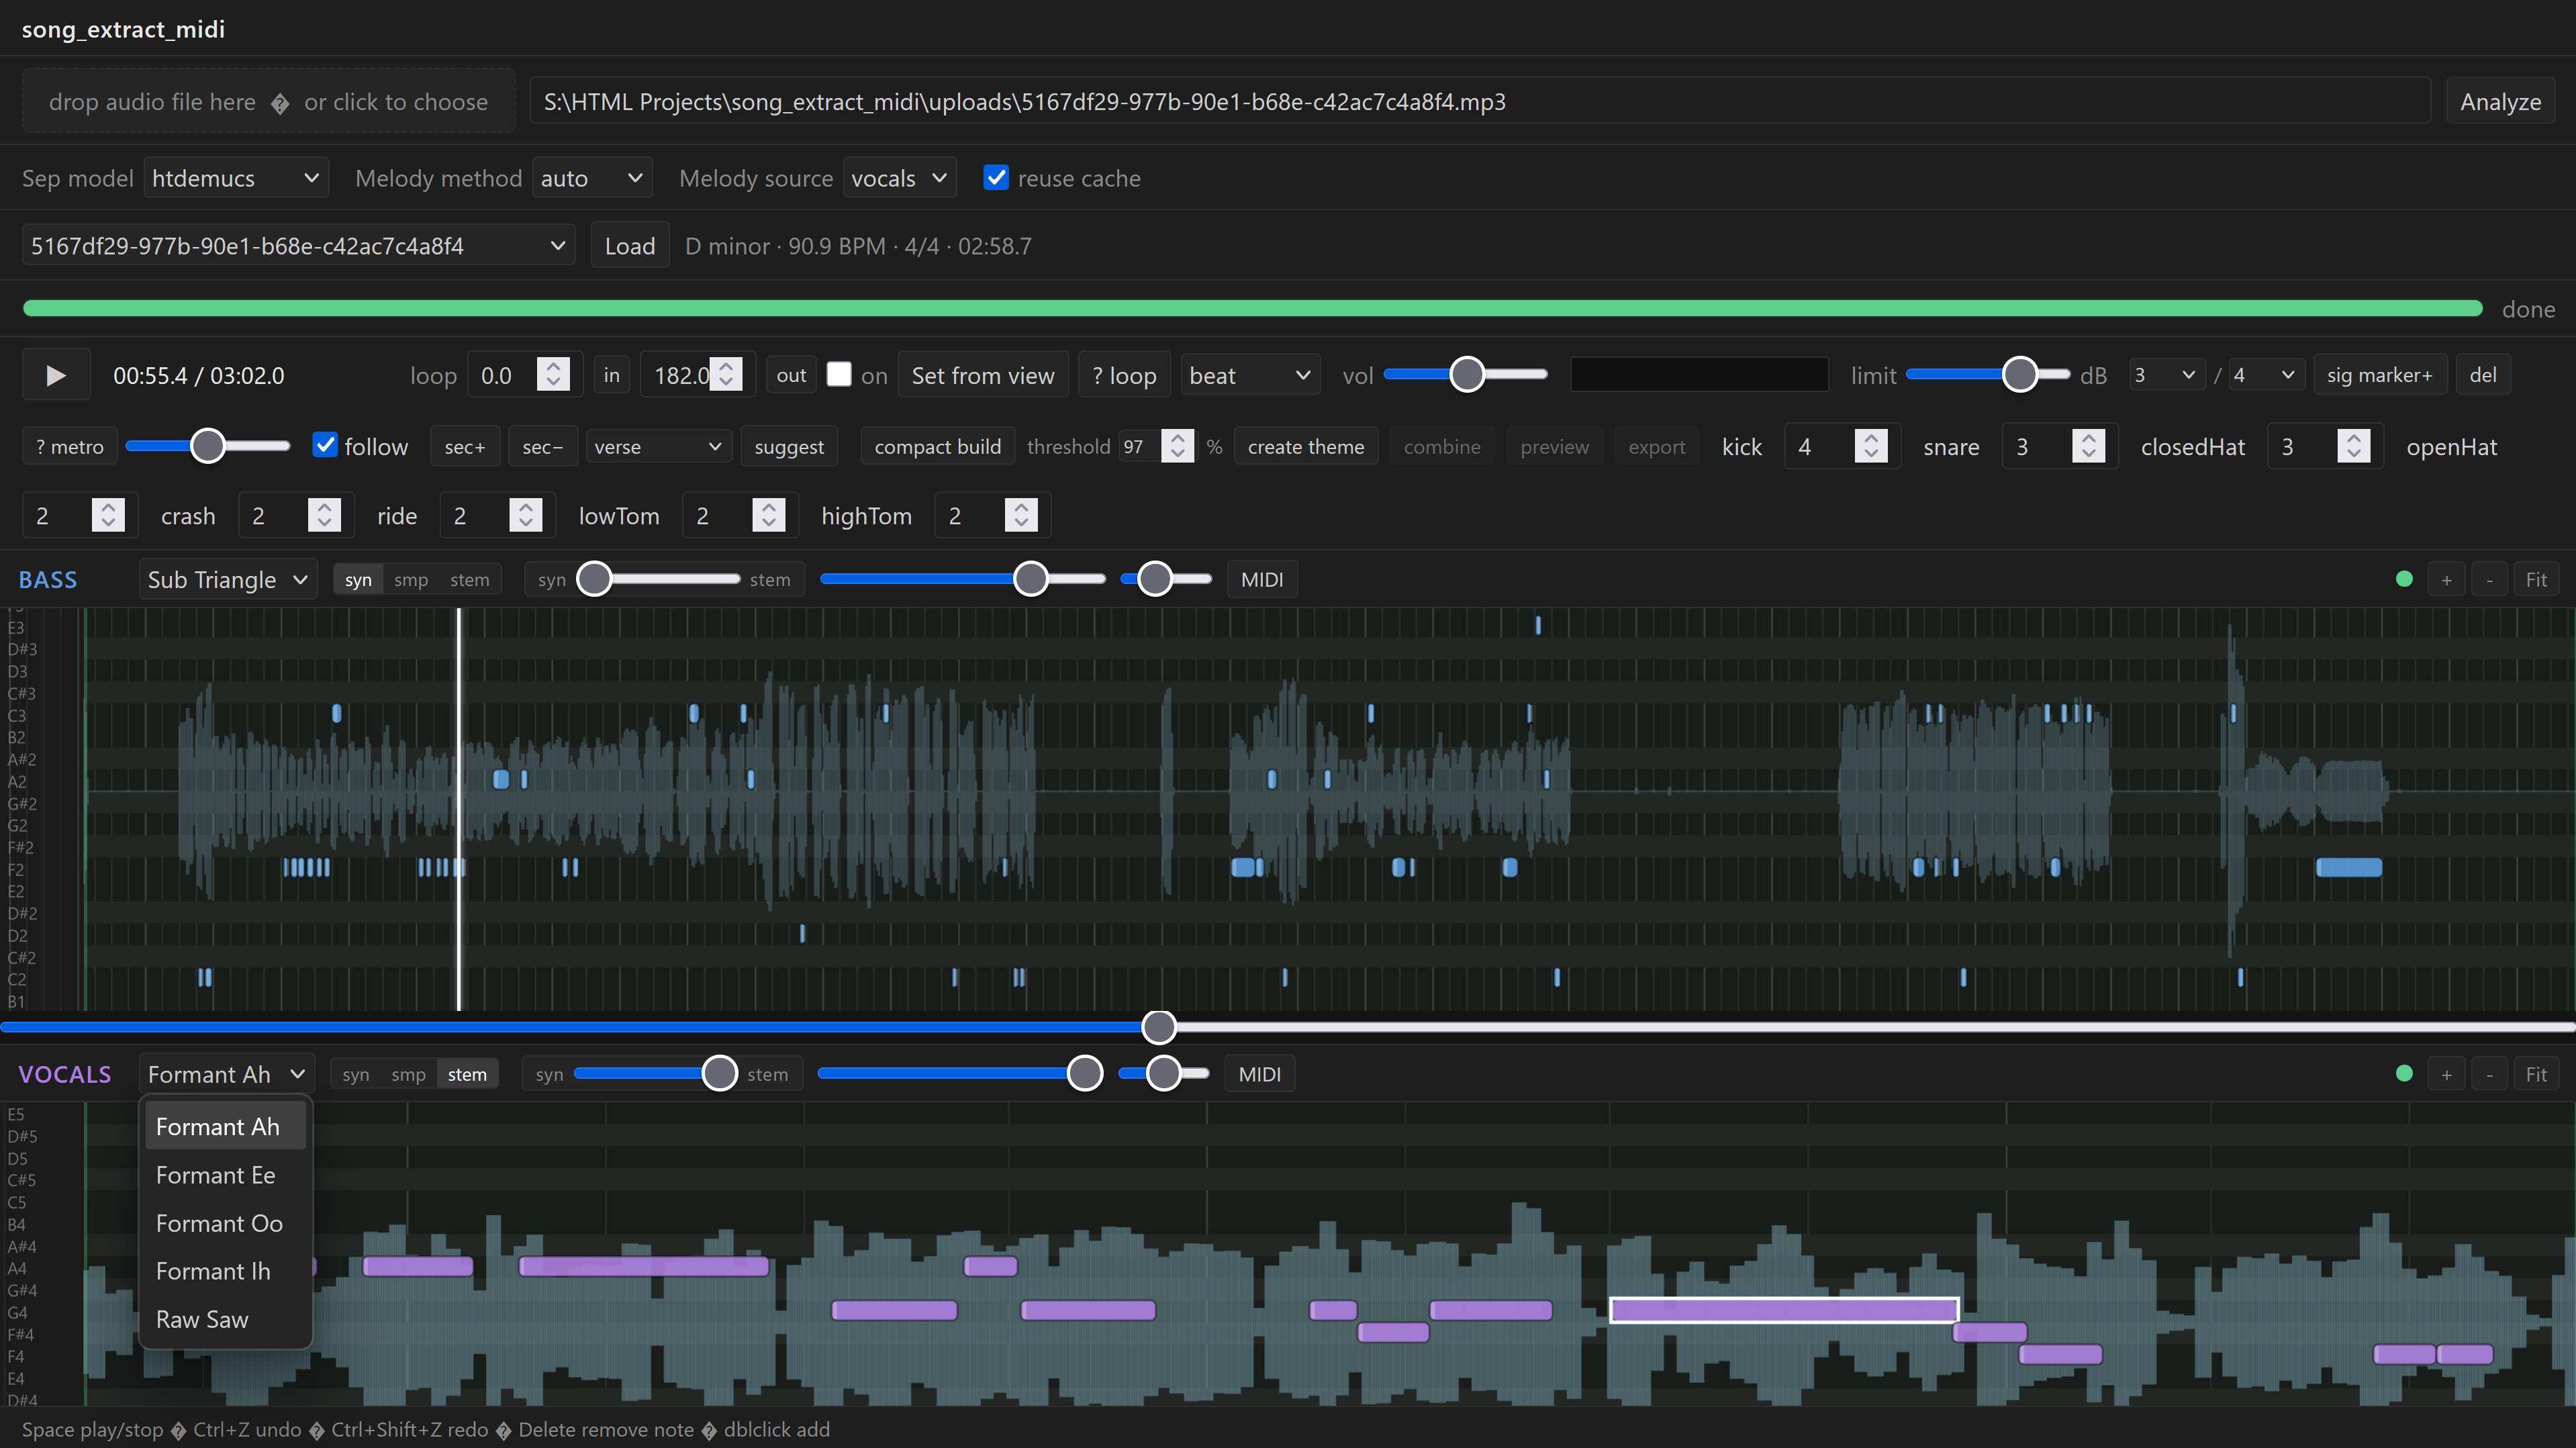Click threshold stepper arrows
Viewport: 2576px width, 1448px height.
pyautogui.click(x=1177, y=446)
